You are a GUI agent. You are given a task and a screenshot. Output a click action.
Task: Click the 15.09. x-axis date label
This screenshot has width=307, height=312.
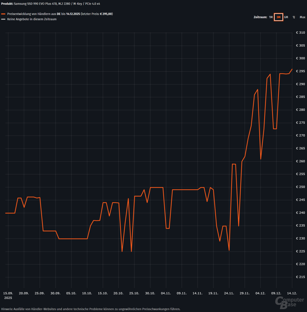click(8, 293)
